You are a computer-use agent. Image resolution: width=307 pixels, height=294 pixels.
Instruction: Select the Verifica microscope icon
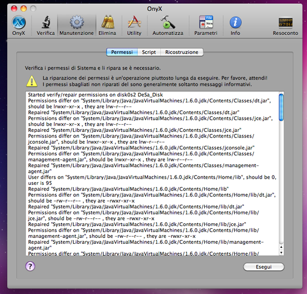point(46,22)
